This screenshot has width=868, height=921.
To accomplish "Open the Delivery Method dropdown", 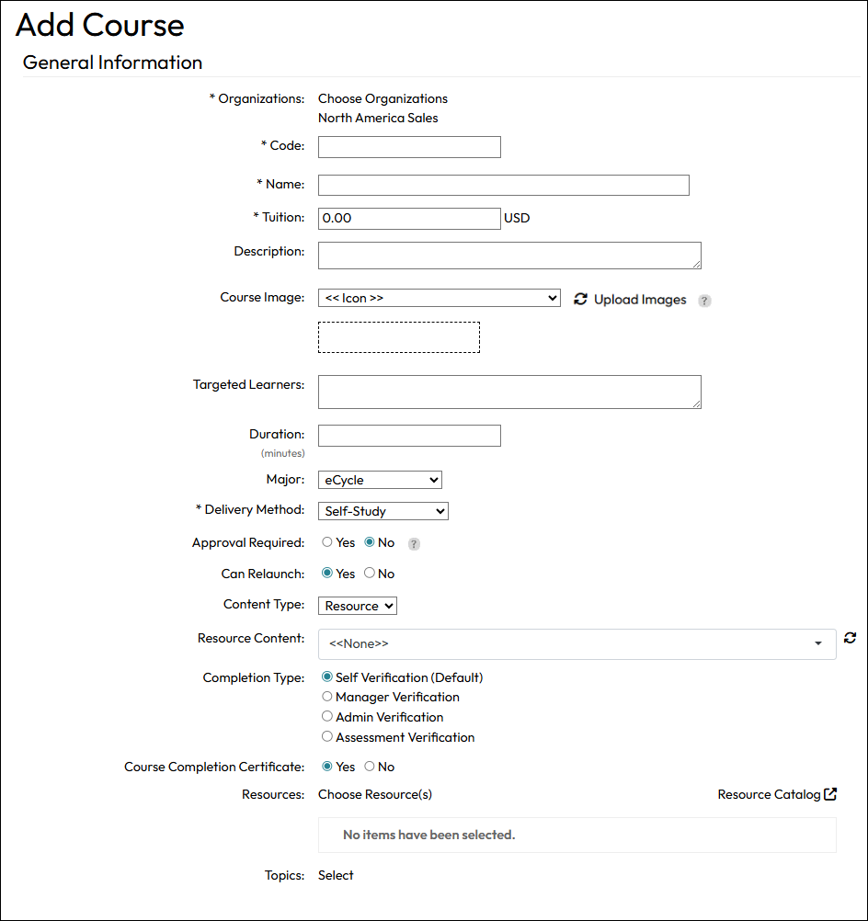I will point(383,511).
